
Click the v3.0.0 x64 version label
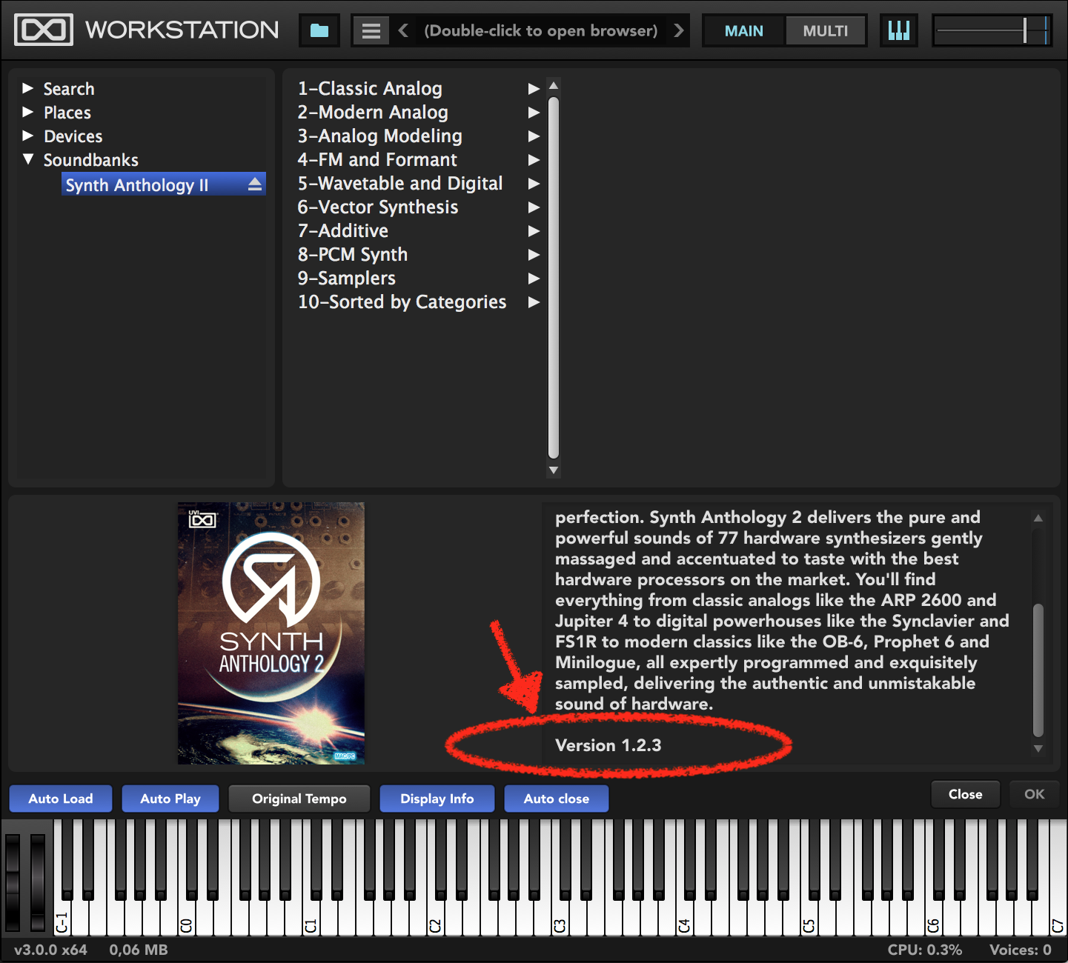click(50, 950)
